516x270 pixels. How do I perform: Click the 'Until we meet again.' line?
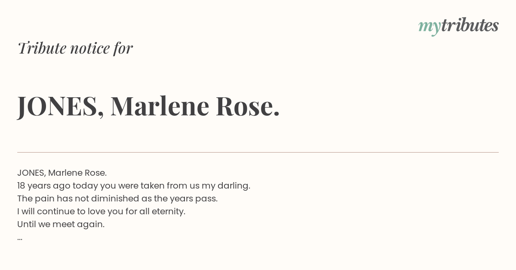click(61, 224)
